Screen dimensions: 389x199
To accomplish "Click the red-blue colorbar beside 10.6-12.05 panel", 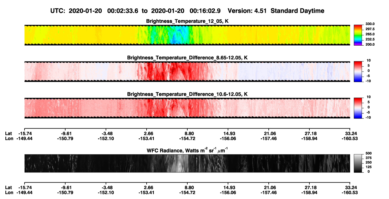I will click(x=358, y=108).
